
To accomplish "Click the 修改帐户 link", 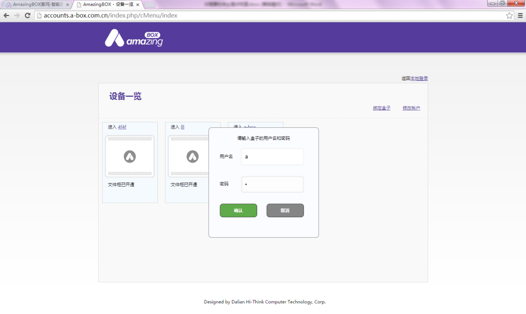I will tap(411, 108).
